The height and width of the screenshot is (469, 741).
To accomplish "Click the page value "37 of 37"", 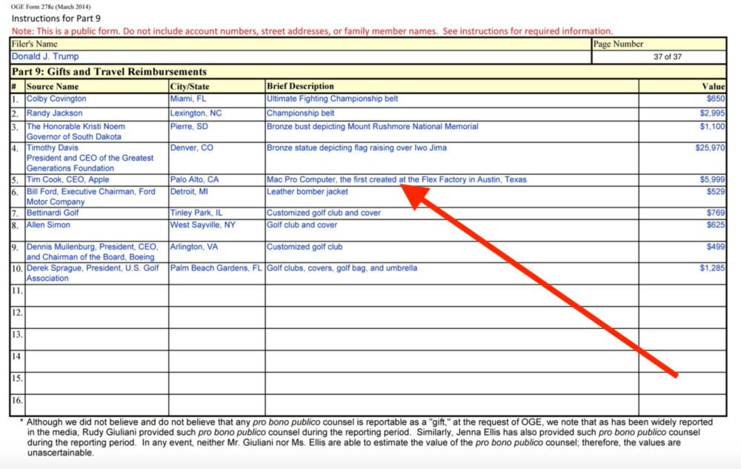I will [x=668, y=56].
